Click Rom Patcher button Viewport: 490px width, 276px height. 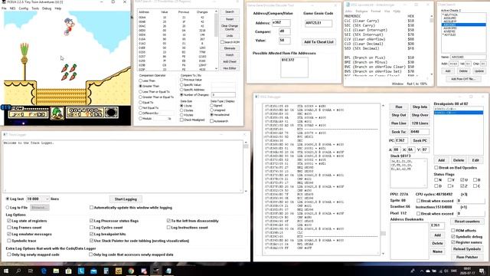click(467, 257)
